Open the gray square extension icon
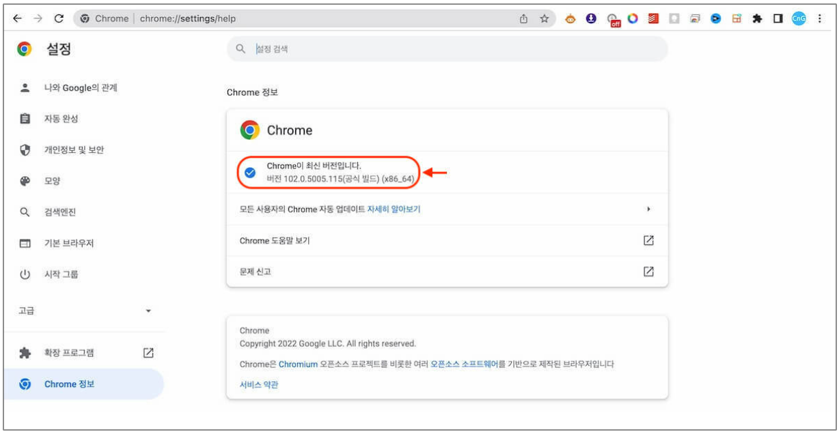This screenshot has height=432, width=839. point(674,18)
